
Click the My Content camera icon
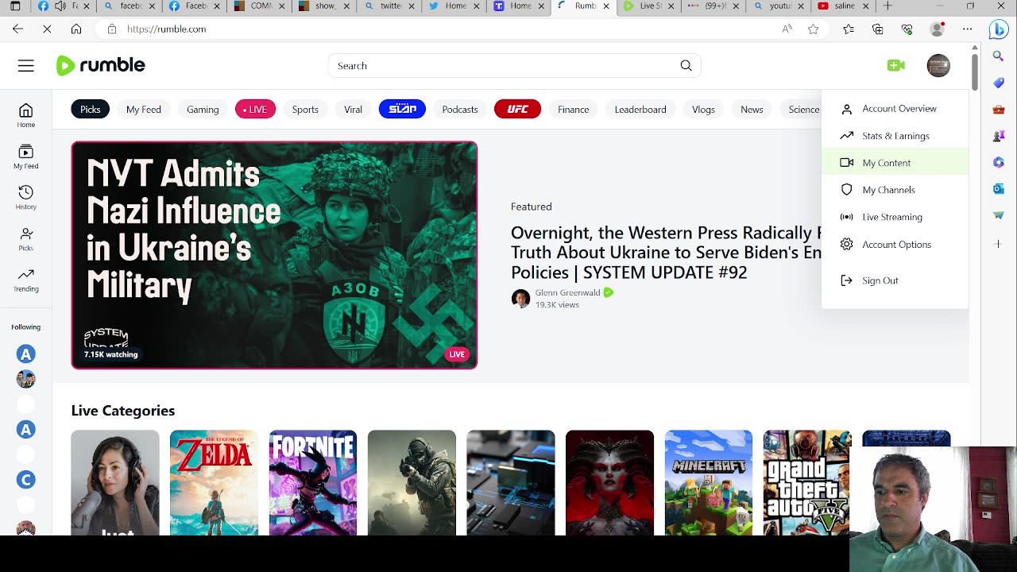(x=847, y=163)
